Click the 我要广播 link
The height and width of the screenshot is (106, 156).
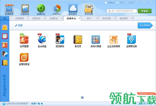36,104
